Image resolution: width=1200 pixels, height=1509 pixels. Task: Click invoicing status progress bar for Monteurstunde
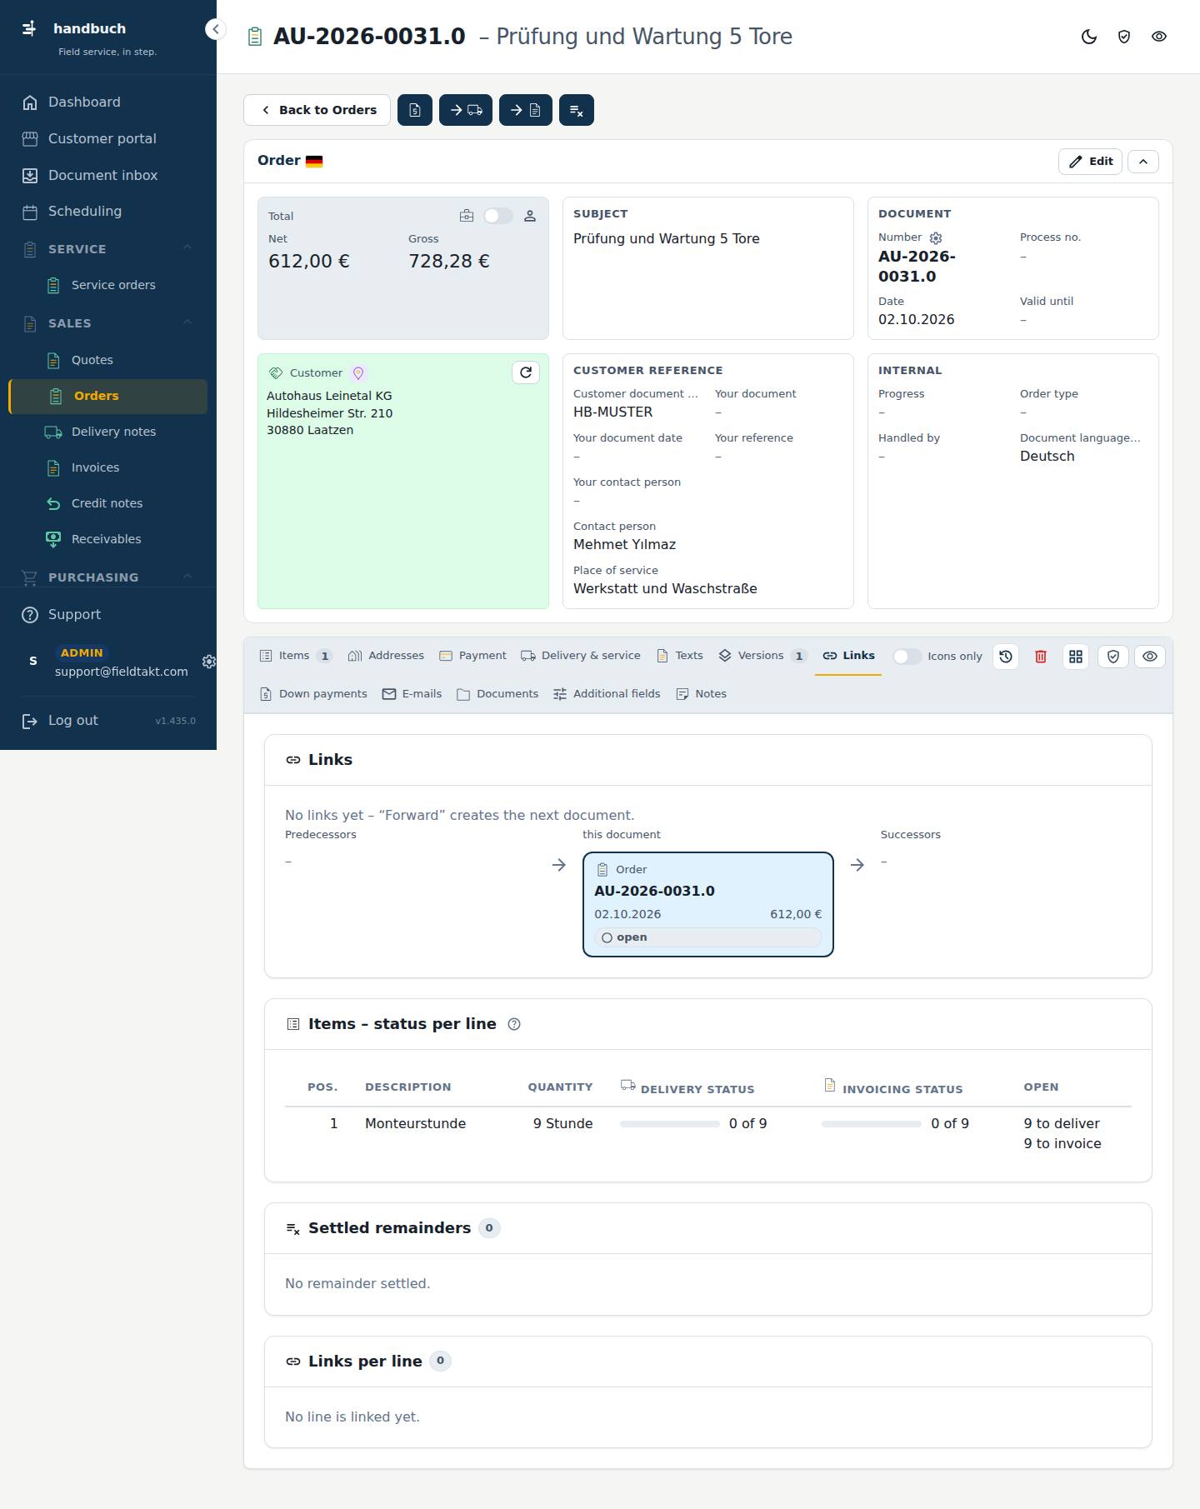872,1124
